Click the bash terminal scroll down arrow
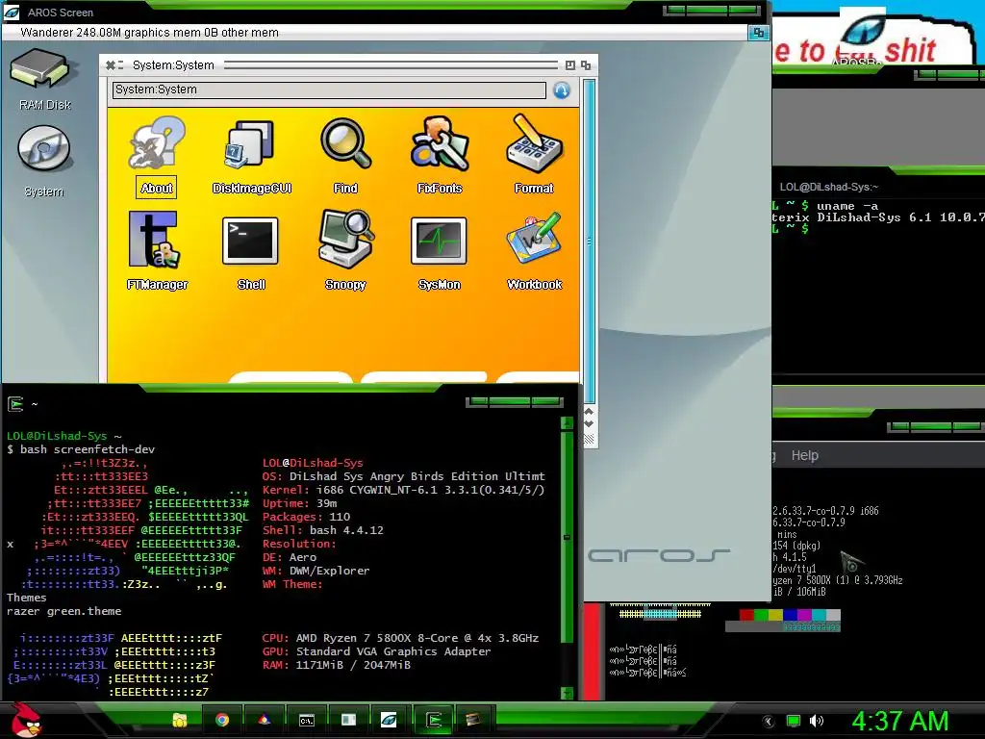The width and height of the screenshot is (985, 739). click(x=567, y=693)
